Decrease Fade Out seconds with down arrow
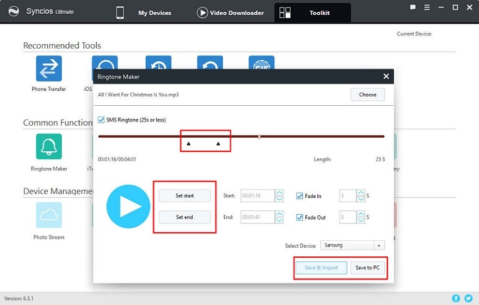Screen dimensions: 479x305 coord(361,220)
